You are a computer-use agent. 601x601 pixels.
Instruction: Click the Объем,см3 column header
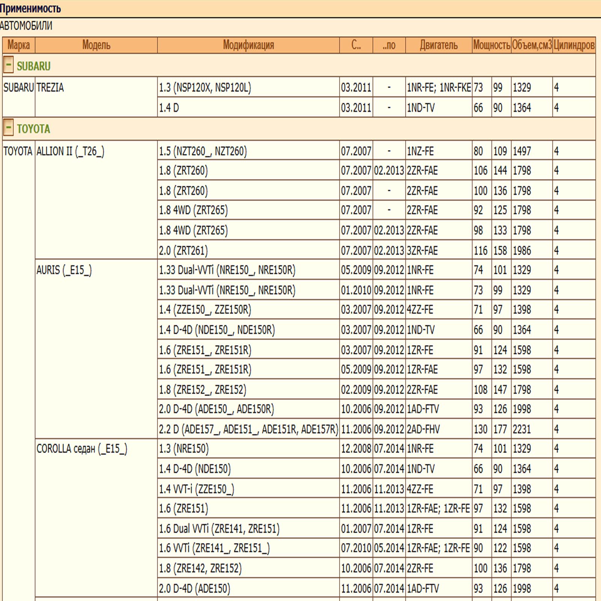tap(532, 45)
